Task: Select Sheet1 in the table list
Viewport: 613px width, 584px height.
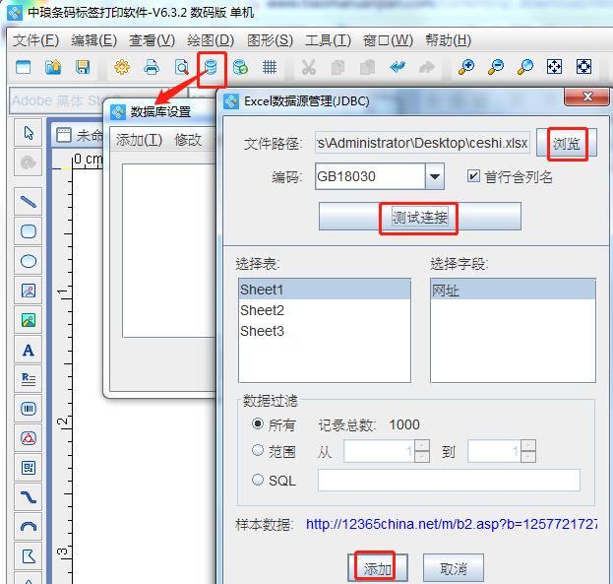Action: 325,290
